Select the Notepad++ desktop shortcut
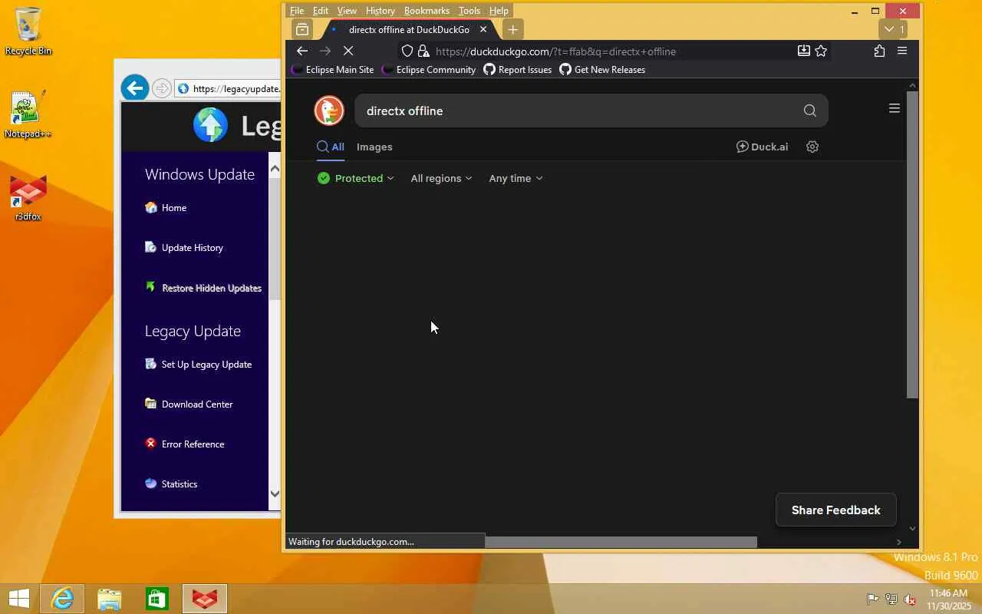This screenshot has height=614, width=982. [28, 115]
